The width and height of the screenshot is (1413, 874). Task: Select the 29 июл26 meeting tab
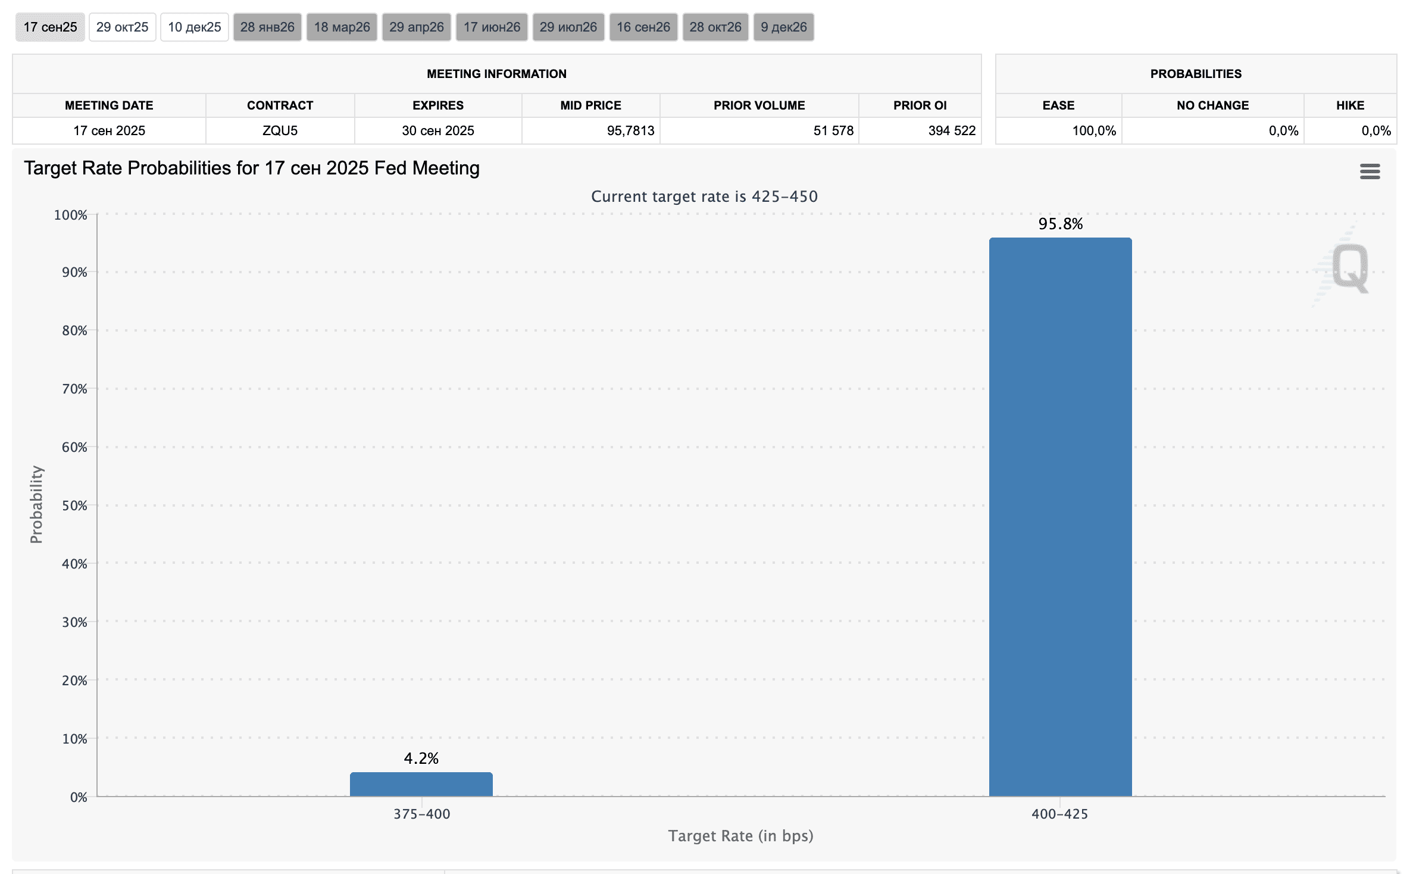click(568, 27)
